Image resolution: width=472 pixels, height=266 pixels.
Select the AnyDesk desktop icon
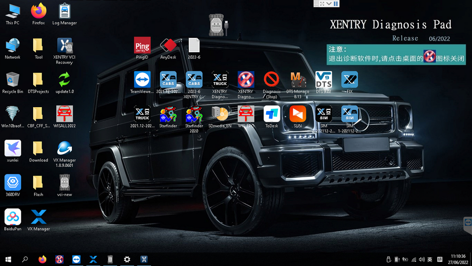pyautogui.click(x=168, y=46)
